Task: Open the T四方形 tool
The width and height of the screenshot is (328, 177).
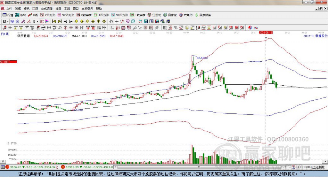Action: click(x=102, y=15)
